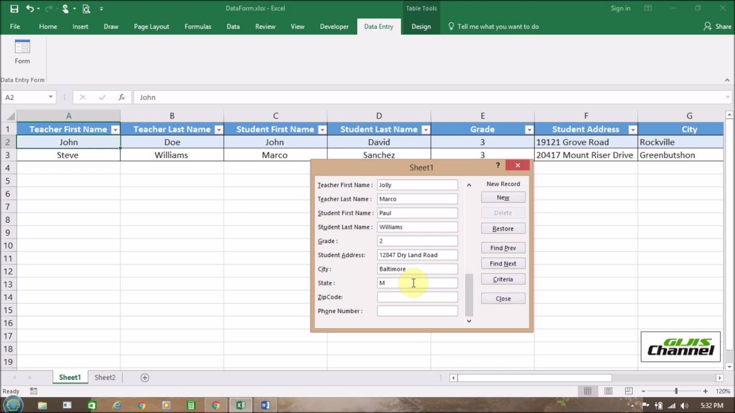Click Close in the Sheet1 form
735x413 pixels.
click(x=502, y=298)
